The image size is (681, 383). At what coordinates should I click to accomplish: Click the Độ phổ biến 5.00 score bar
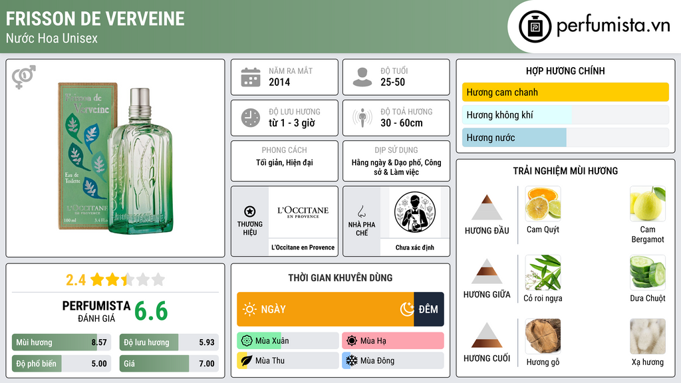coord(62,364)
